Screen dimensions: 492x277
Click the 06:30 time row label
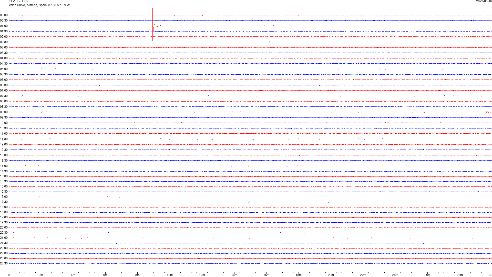(x=4, y=85)
